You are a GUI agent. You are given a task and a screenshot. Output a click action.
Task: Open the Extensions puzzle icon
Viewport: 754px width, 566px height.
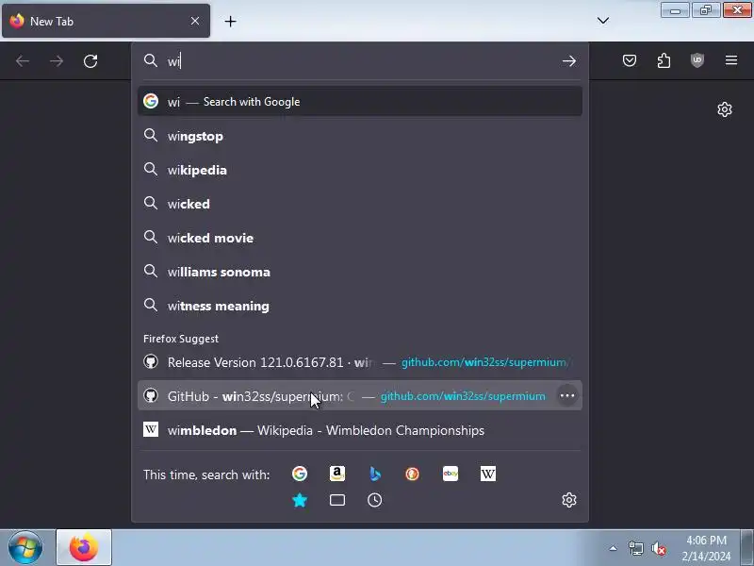coord(664,60)
